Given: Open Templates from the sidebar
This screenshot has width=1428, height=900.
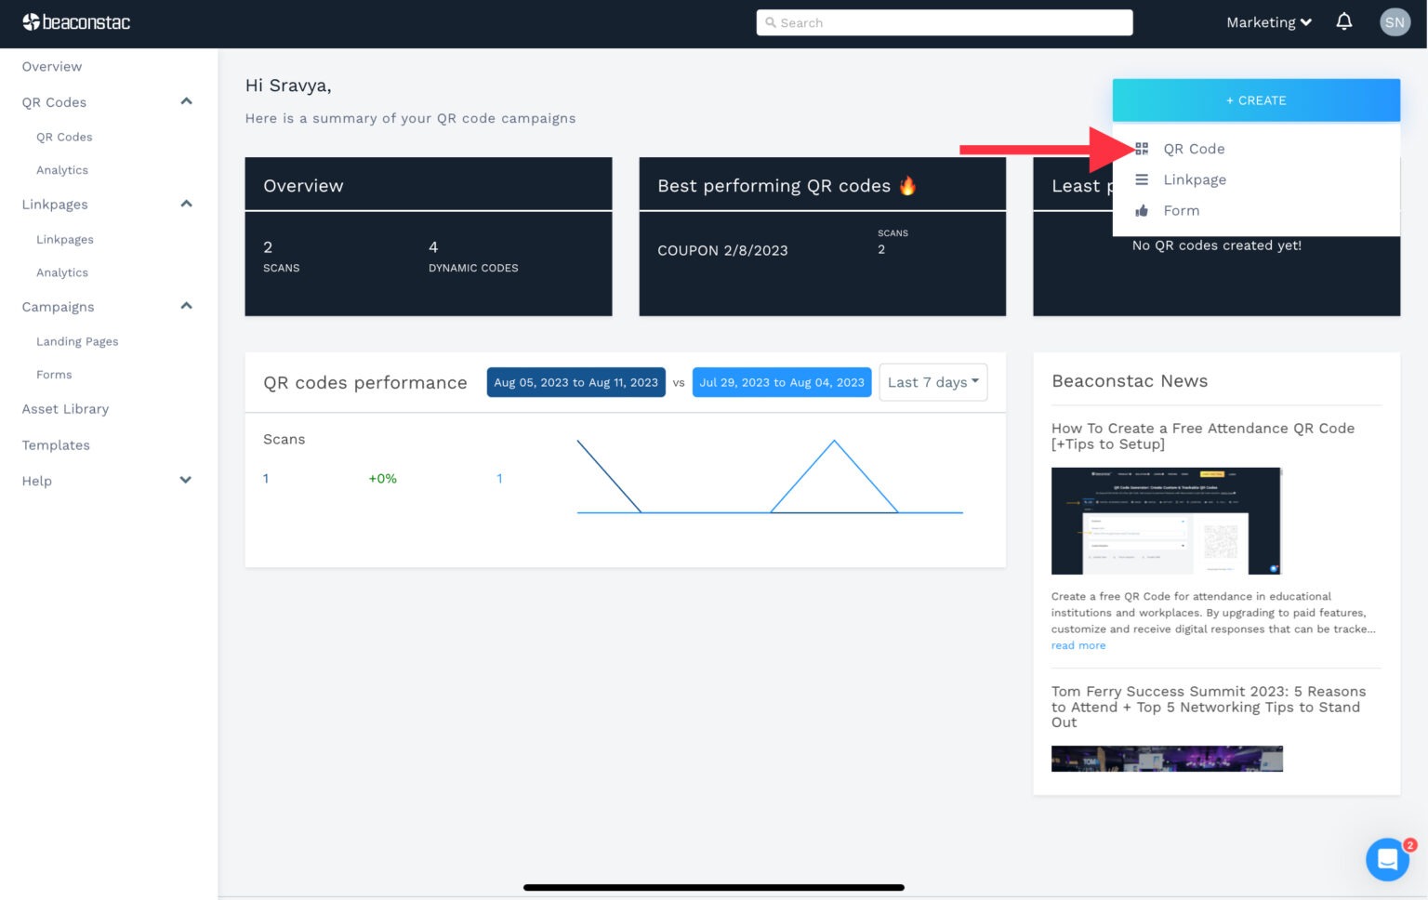Looking at the screenshot, I should point(56,445).
